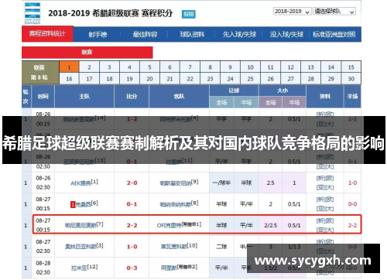Click the 客队 column header
The width and height of the screenshot is (387, 280).
click(x=179, y=97)
